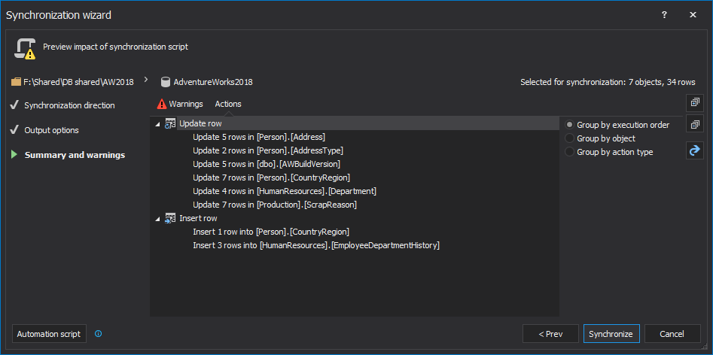
Task: Open the Synchronization direction step
Action: point(69,105)
